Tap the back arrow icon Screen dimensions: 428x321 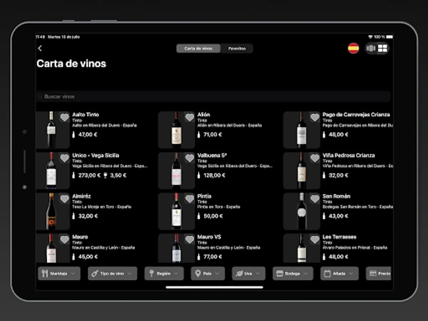pyautogui.click(x=40, y=49)
